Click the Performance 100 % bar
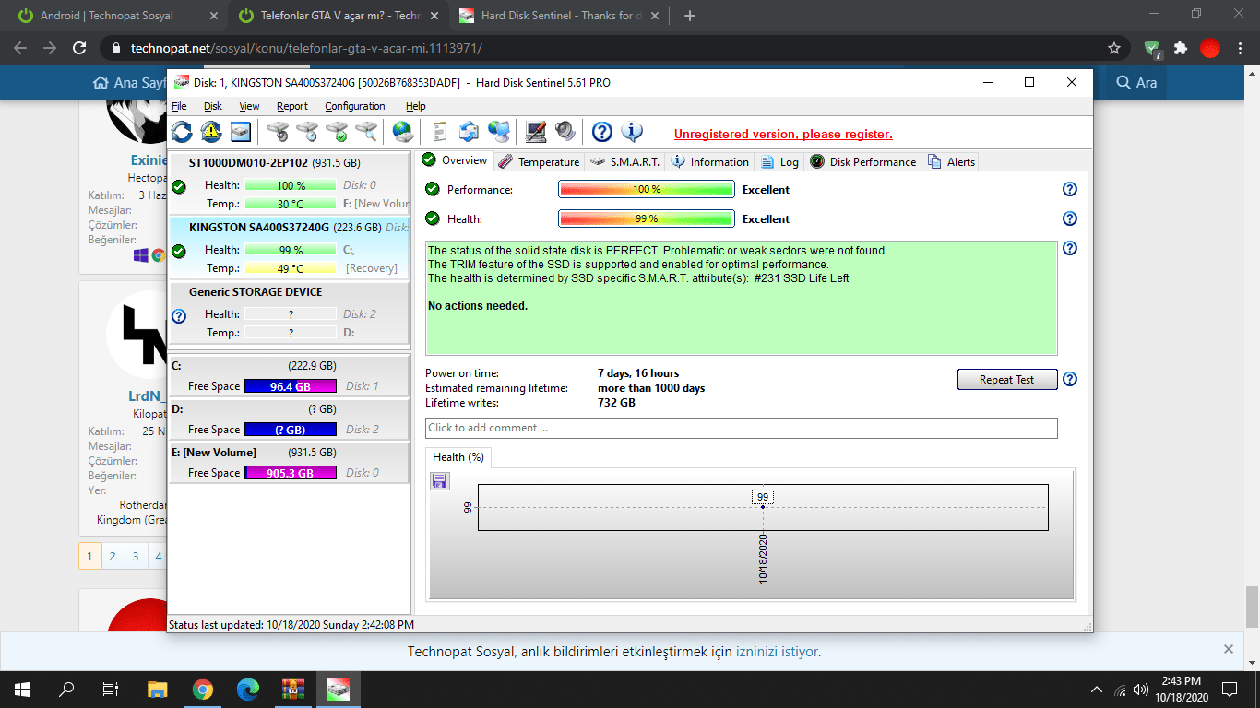 (646, 189)
